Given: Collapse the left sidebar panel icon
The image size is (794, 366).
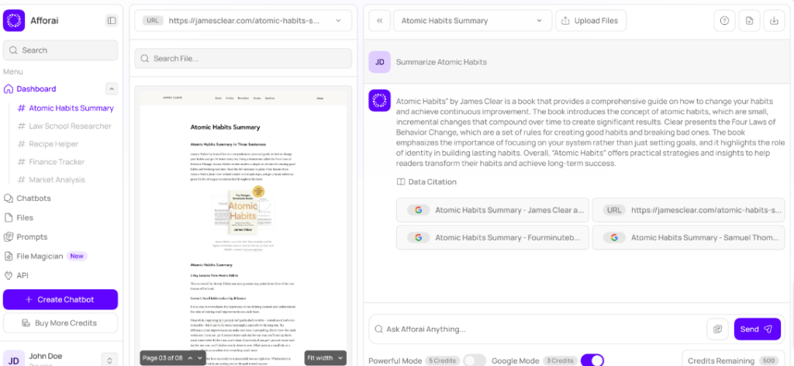Looking at the screenshot, I should (x=112, y=21).
